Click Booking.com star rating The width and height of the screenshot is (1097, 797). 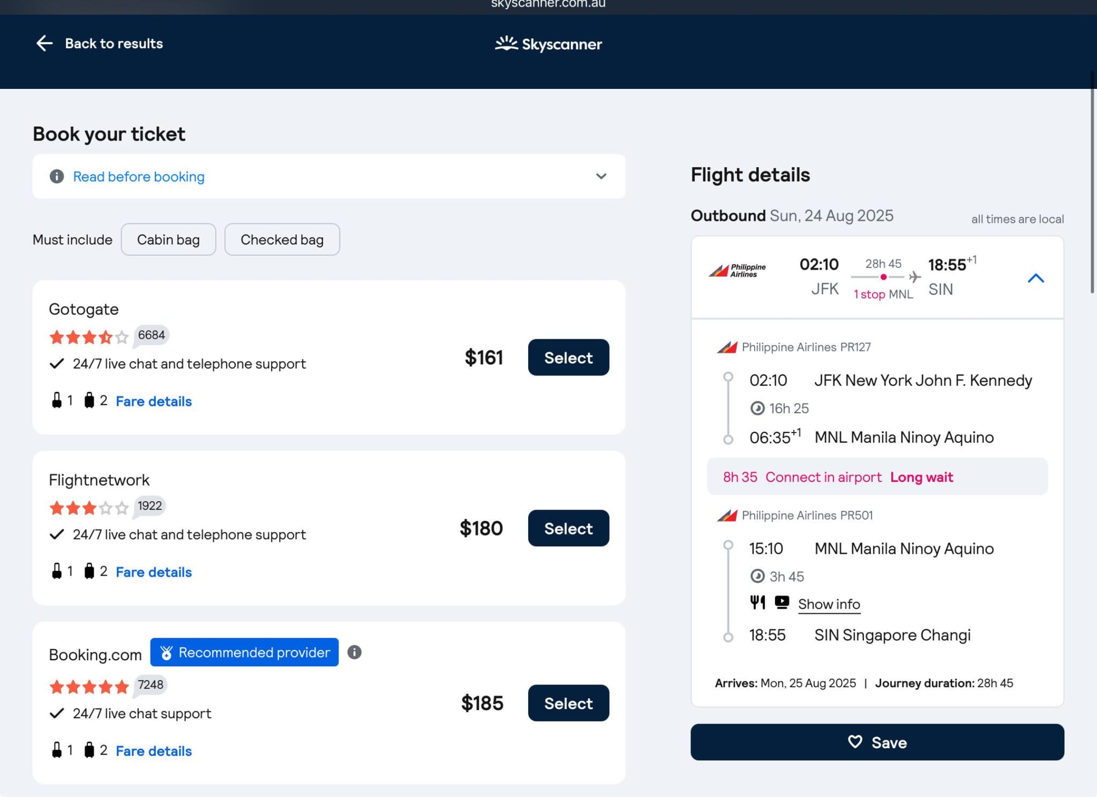pyautogui.click(x=89, y=686)
